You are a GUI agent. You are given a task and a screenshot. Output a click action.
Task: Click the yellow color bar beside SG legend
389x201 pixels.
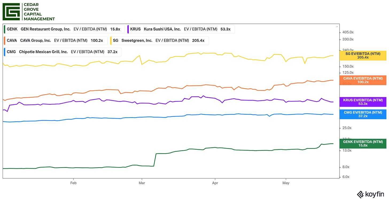pos(111,41)
